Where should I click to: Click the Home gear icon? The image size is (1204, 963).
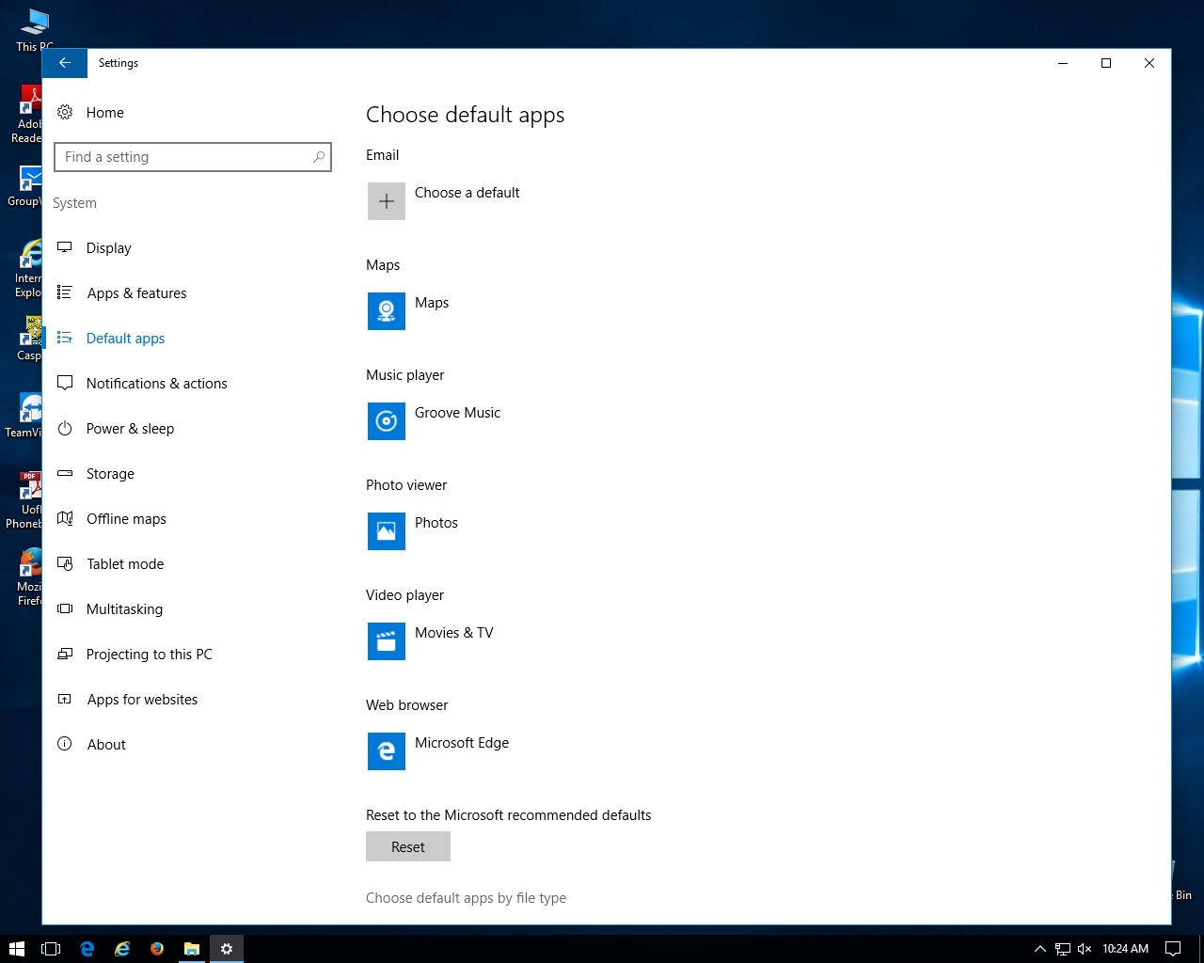coord(65,112)
